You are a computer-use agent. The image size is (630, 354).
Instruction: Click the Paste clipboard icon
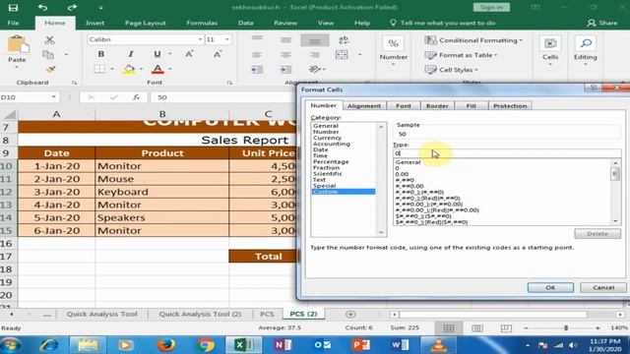(x=18, y=44)
